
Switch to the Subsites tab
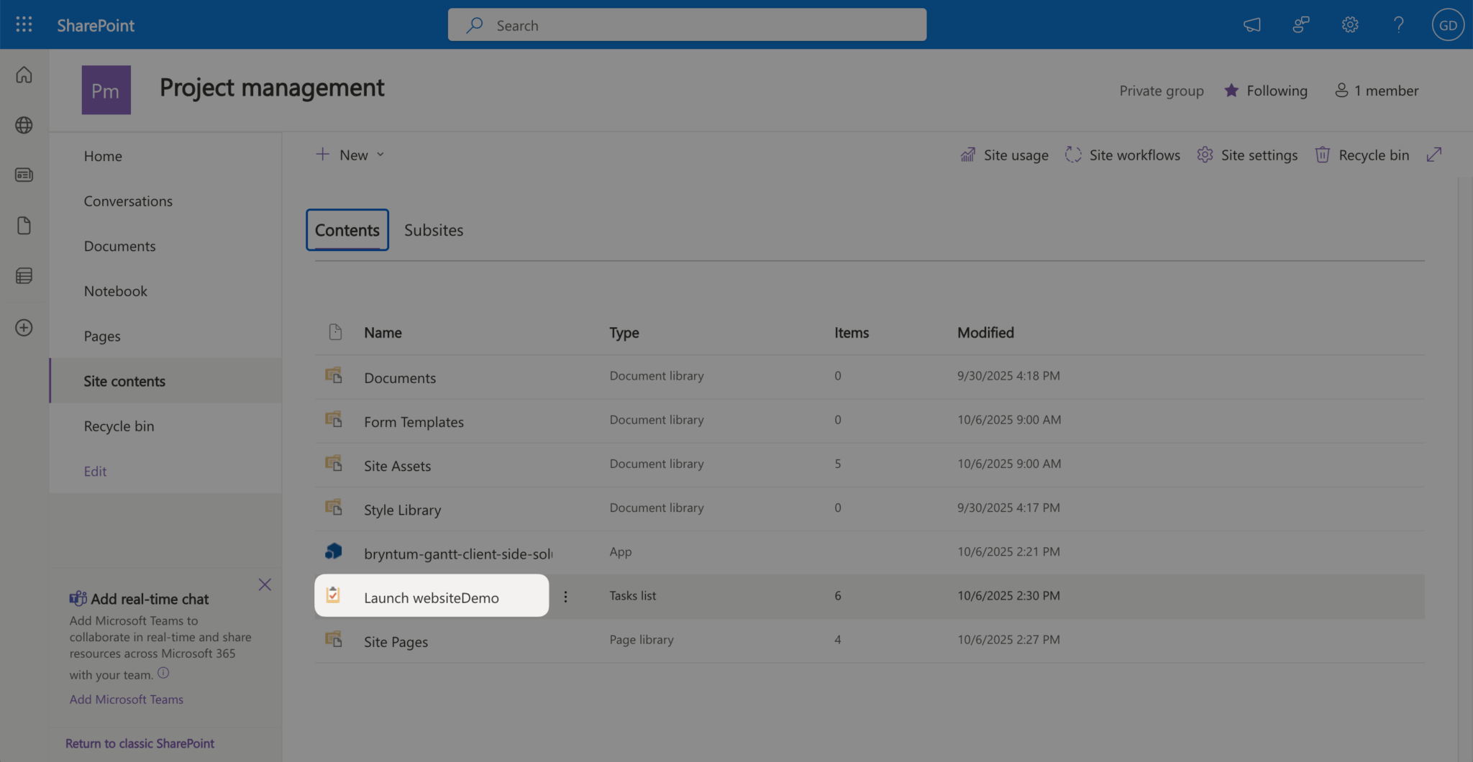point(433,230)
